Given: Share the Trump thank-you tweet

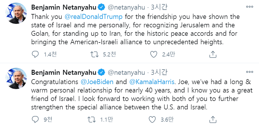Looking at the screenshot, I should click(213, 54).
